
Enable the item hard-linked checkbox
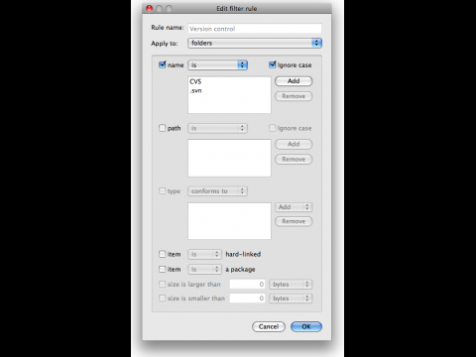coord(162,254)
